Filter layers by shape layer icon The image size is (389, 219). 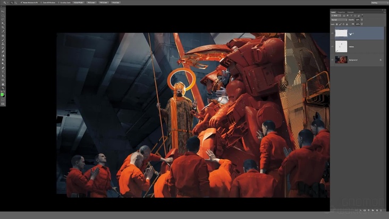point(355,15)
